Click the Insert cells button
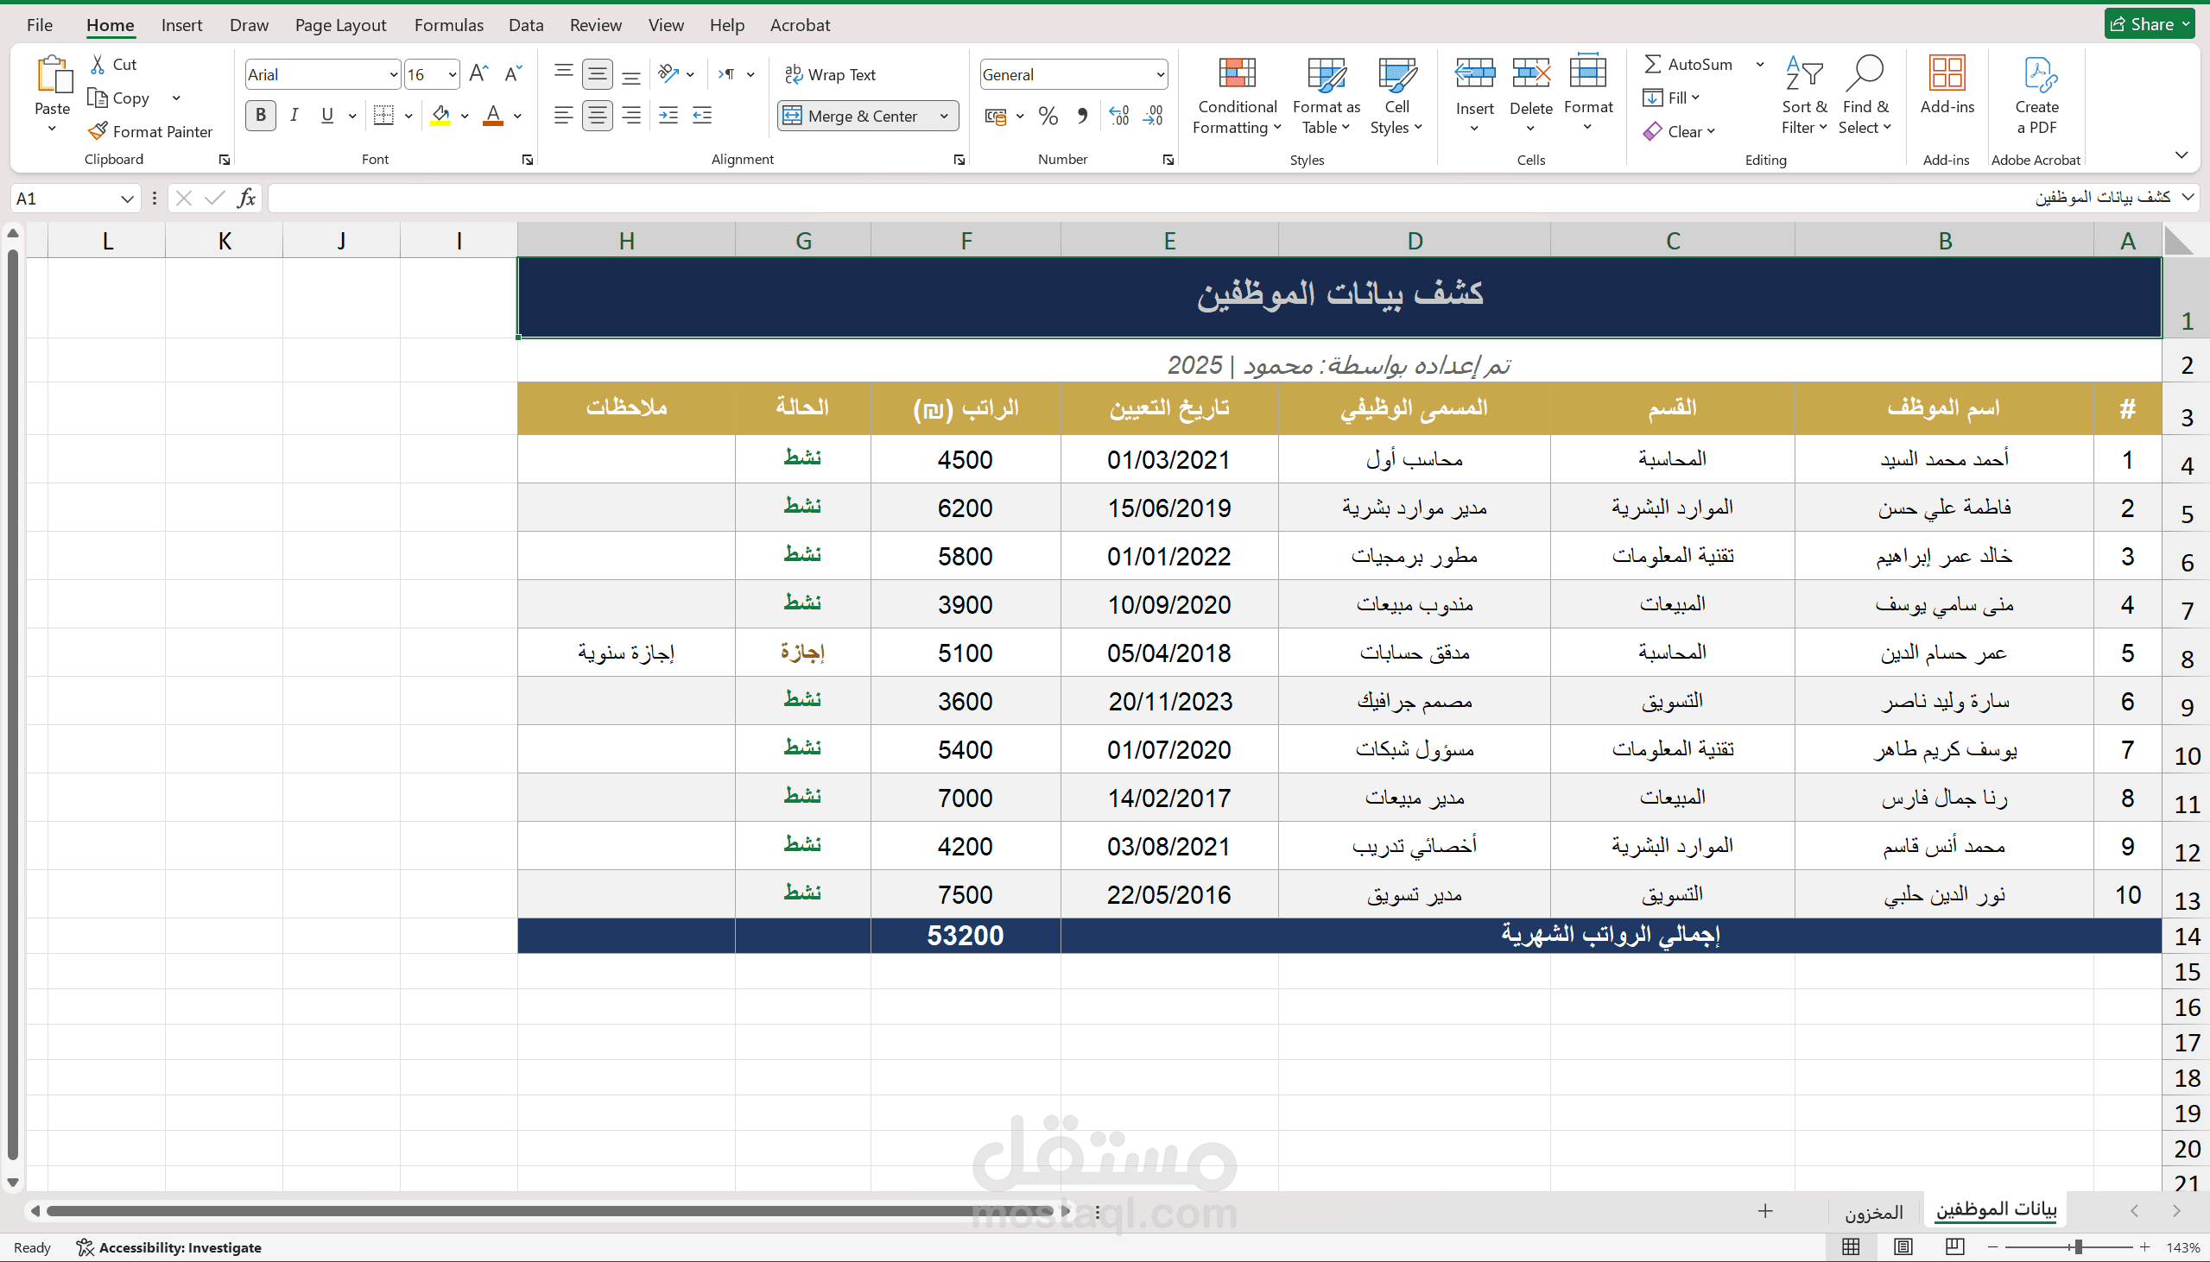2210x1262 pixels. tap(1474, 95)
